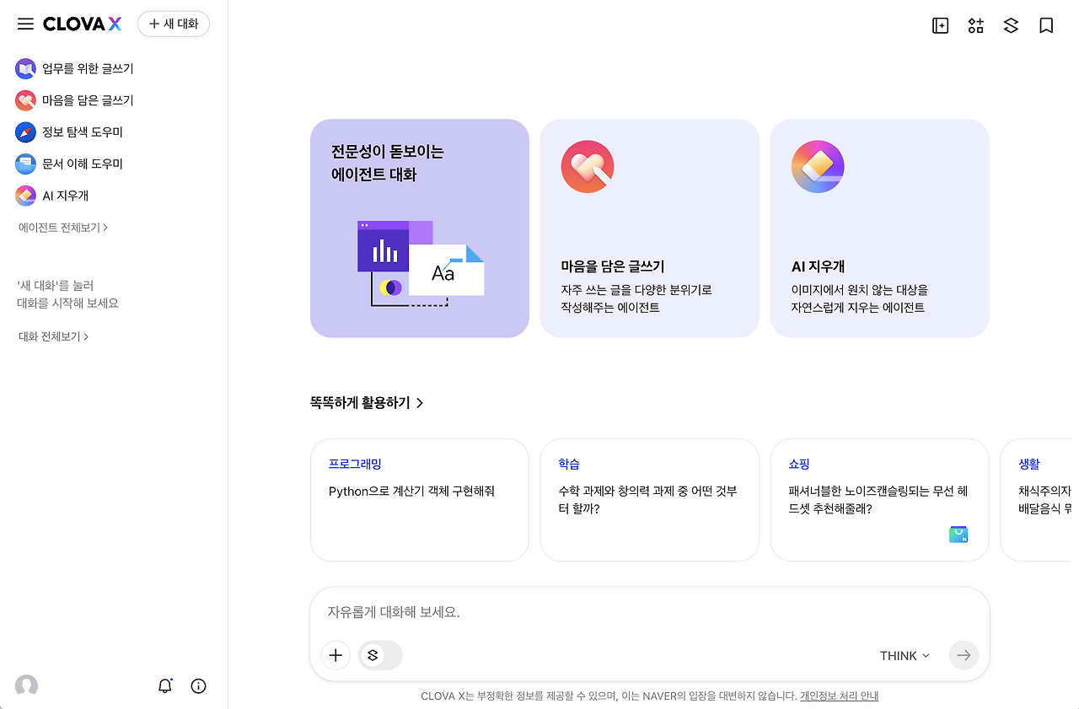Select 마음을 담은 글쓰기 sidebar label
The image size is (1079, 709).
pyautogui.click(x=88, y=100)
